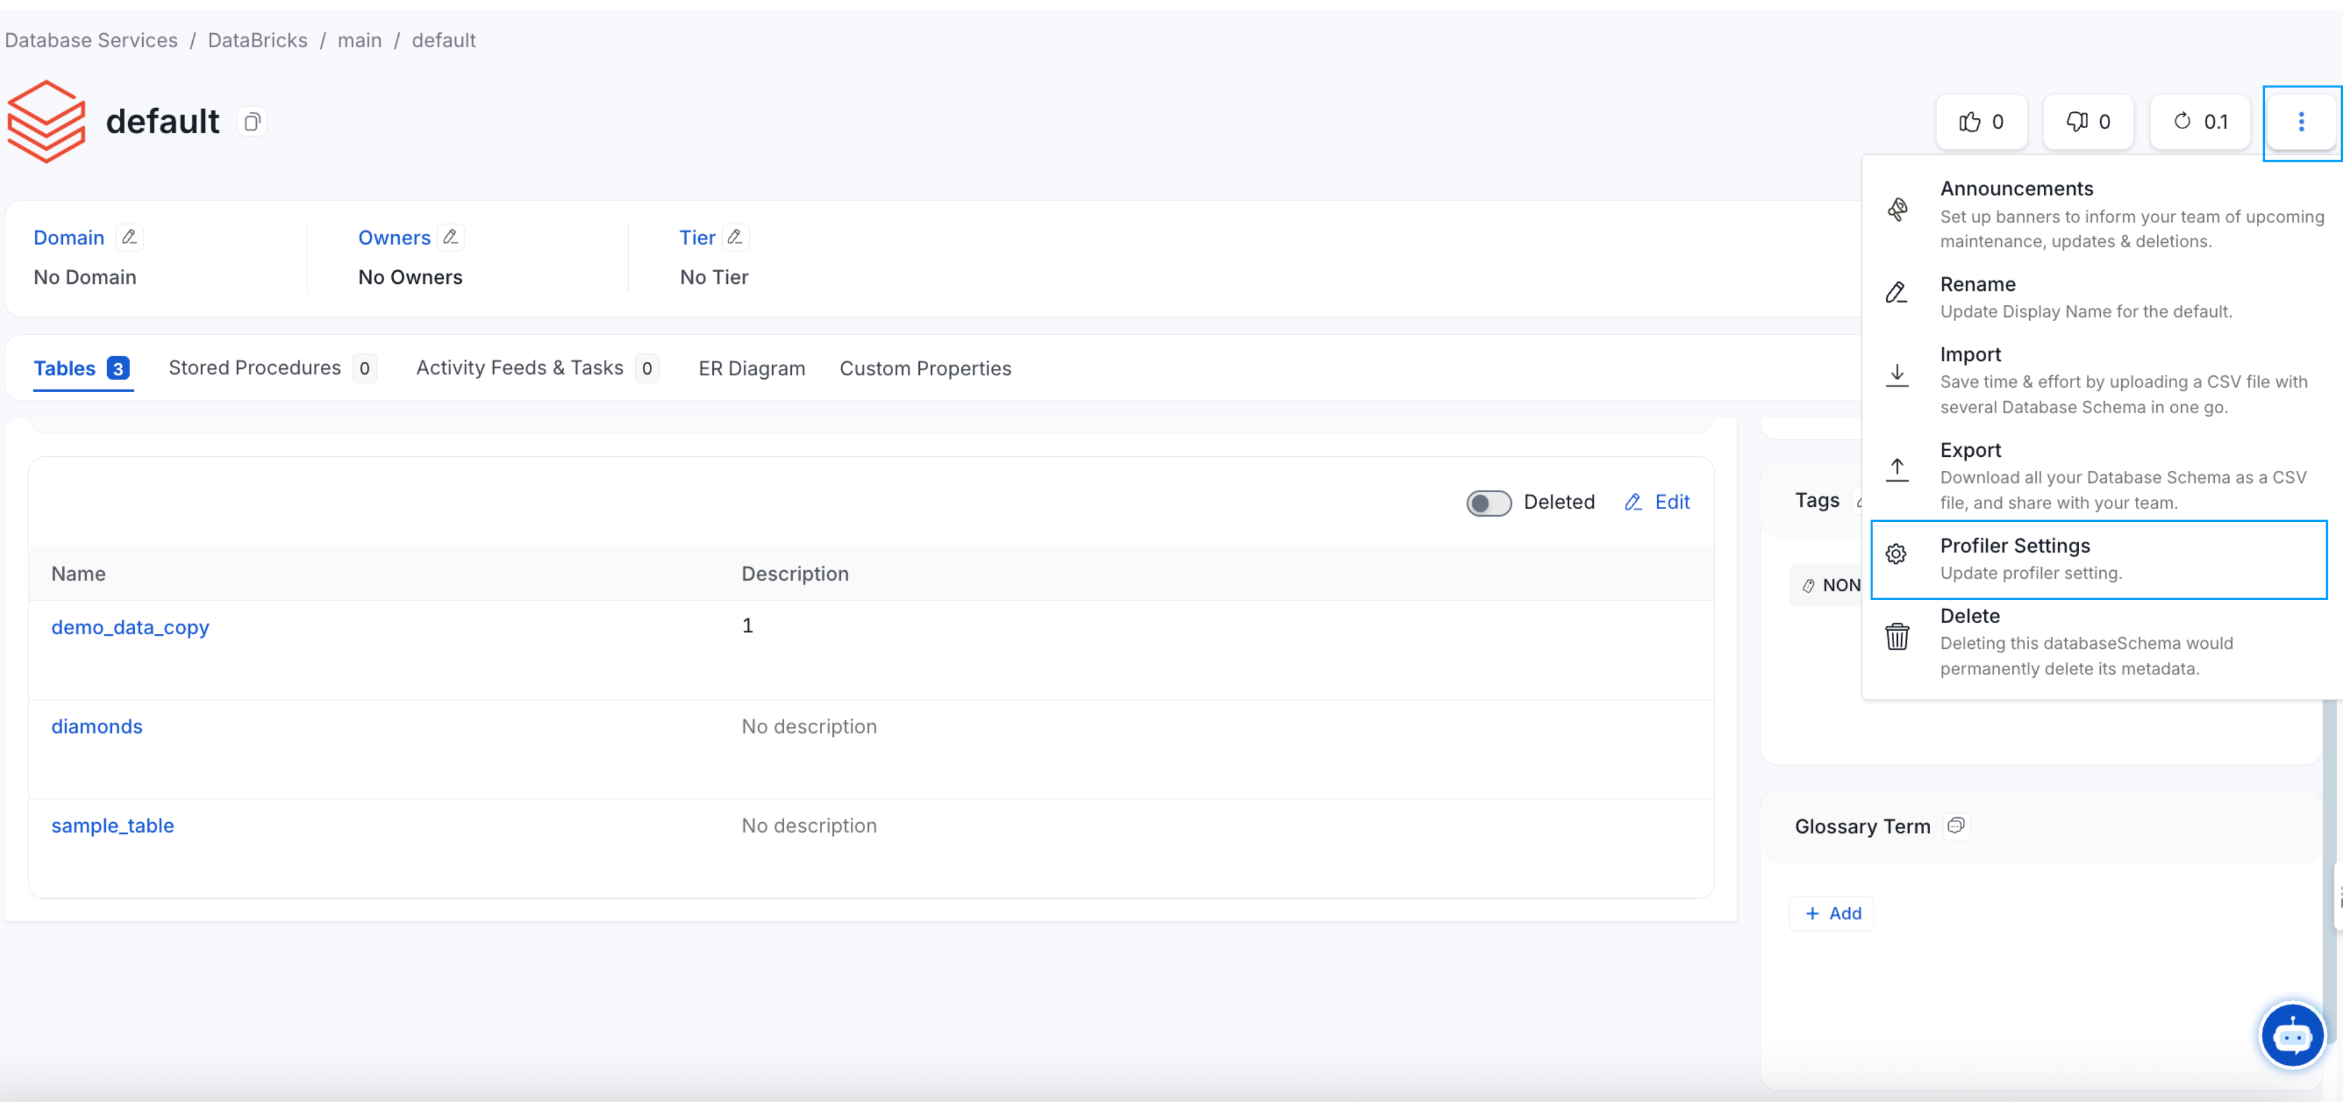The height and width of the screenshot is (1112, 2343).
Task: Edit Tier using the pencil icon
Action: pos(735,237)
